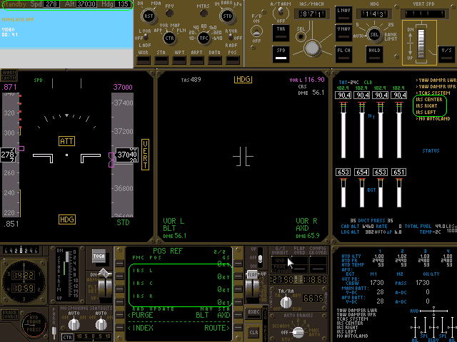457x342 pixels.
Task: Click the STAB TRIM indicator
Action: [68, 274]
